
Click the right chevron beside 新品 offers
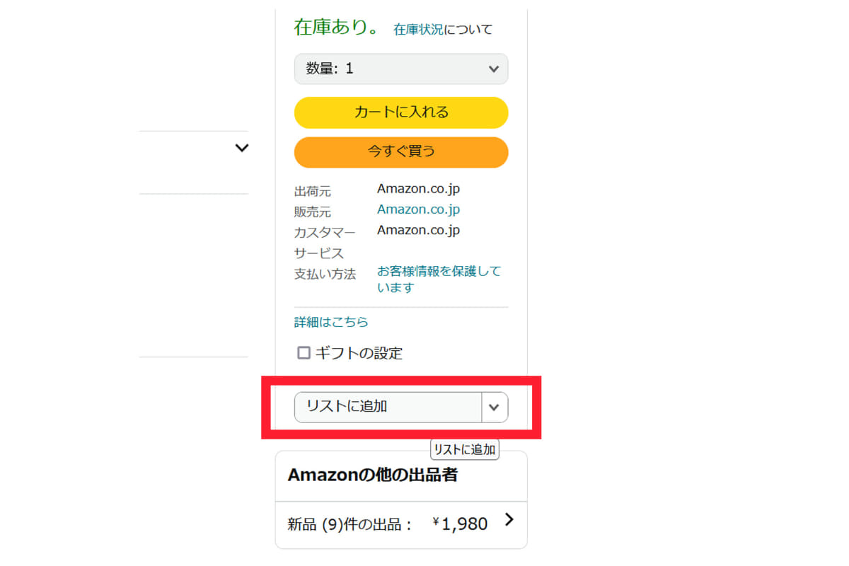(x=509, y=520)
